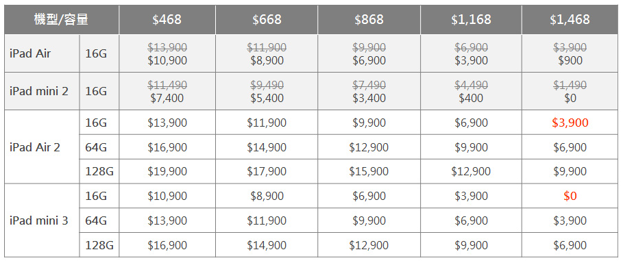Screen dimensions: 623x265
Task: Select the $900 iPad Air discounted price
Action: click(570, 60)
